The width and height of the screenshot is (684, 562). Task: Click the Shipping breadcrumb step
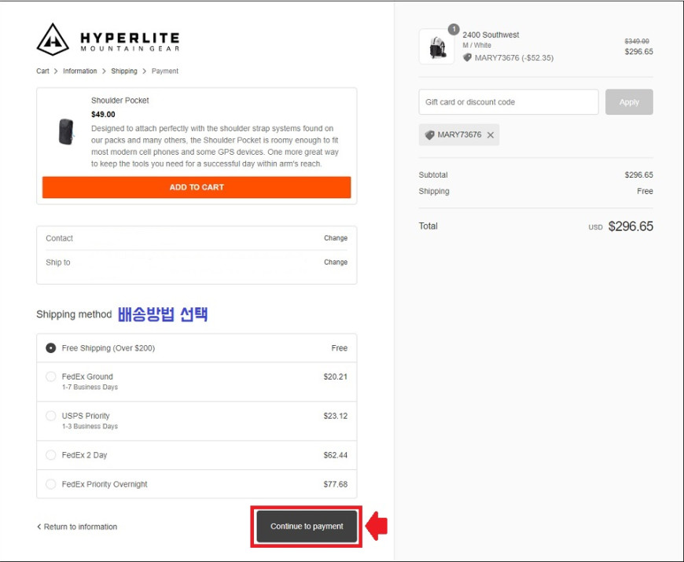coord(124,71)
